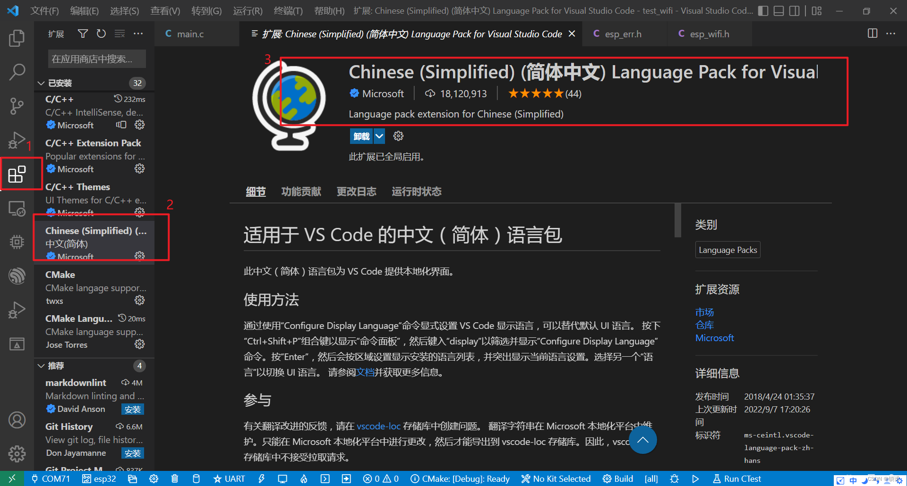The height and width of the screenshot is (486, 907).
Task: Open the Search view in the sidebar
Action: click(x=17, y=72)
